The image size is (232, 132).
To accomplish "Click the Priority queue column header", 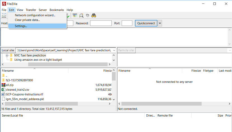I will [228, 115].
